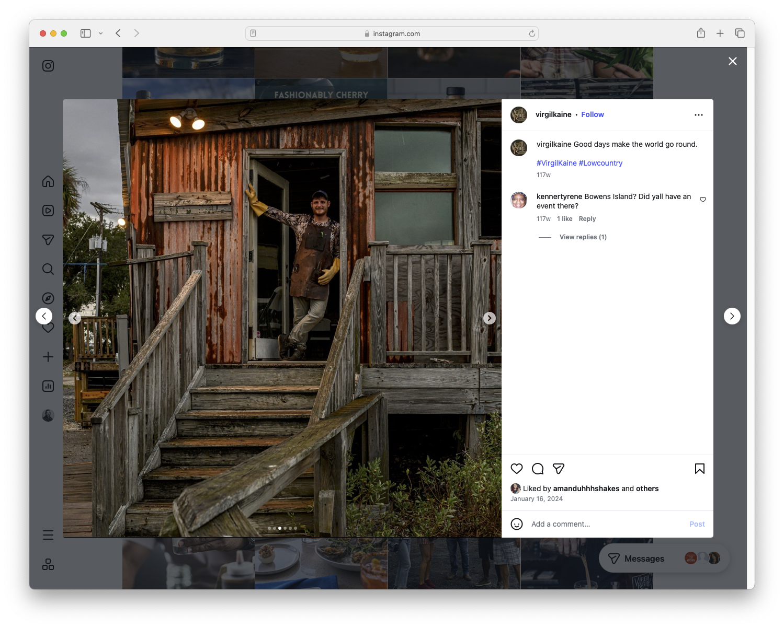Follow virgilkaine
This screenshot has width=784, height=628.
593,114
